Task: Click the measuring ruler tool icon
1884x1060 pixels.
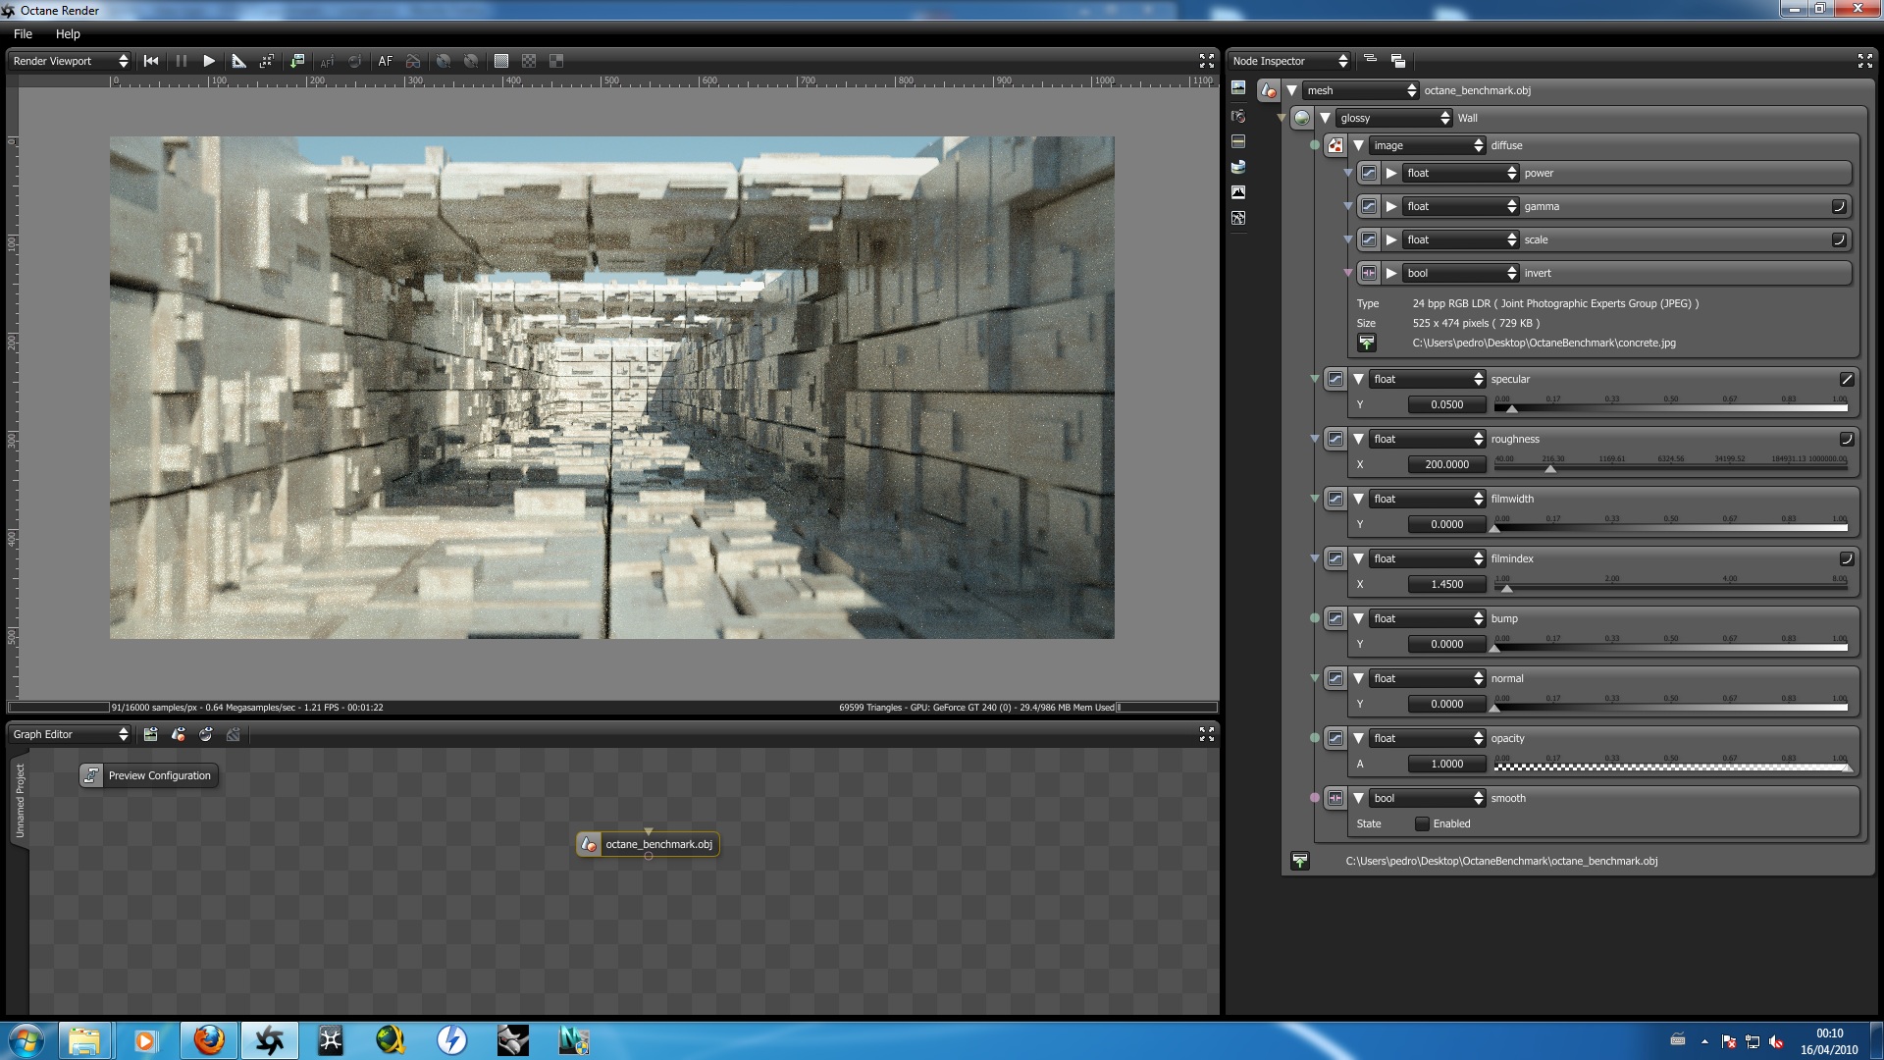Action: pyautogui.click(x=238, y=61)
